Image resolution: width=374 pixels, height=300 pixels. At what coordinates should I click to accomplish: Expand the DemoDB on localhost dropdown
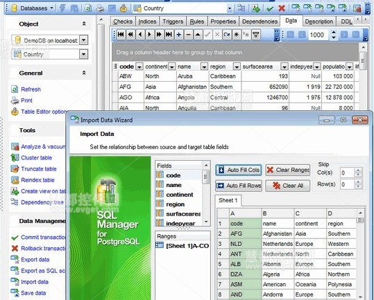tap(84, 40)
